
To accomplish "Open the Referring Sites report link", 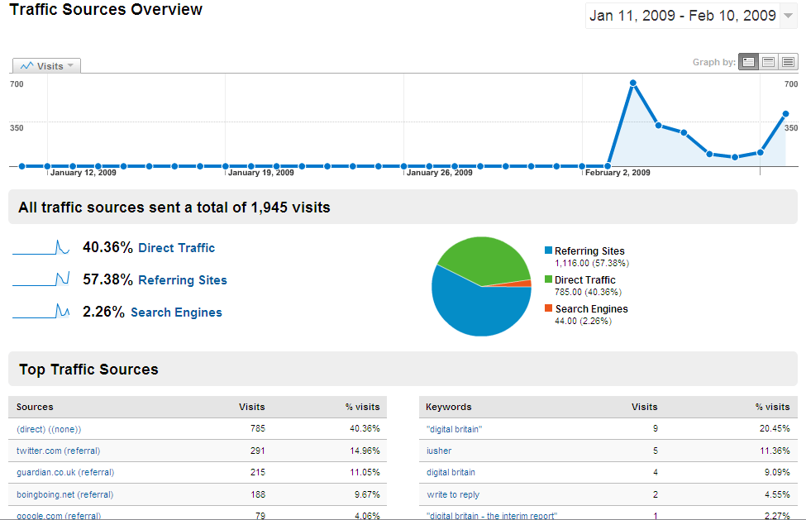I will click(x=182, y=280).
